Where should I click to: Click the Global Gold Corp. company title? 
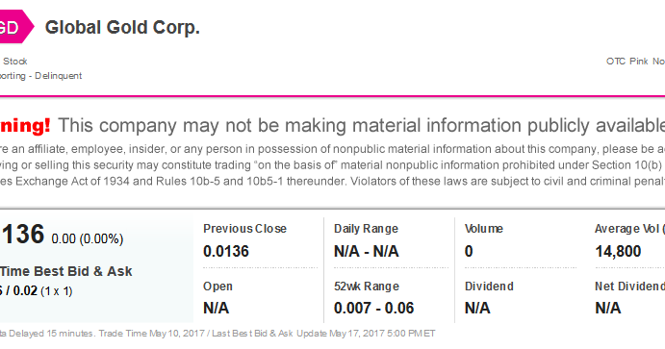(x=122, y=28)
